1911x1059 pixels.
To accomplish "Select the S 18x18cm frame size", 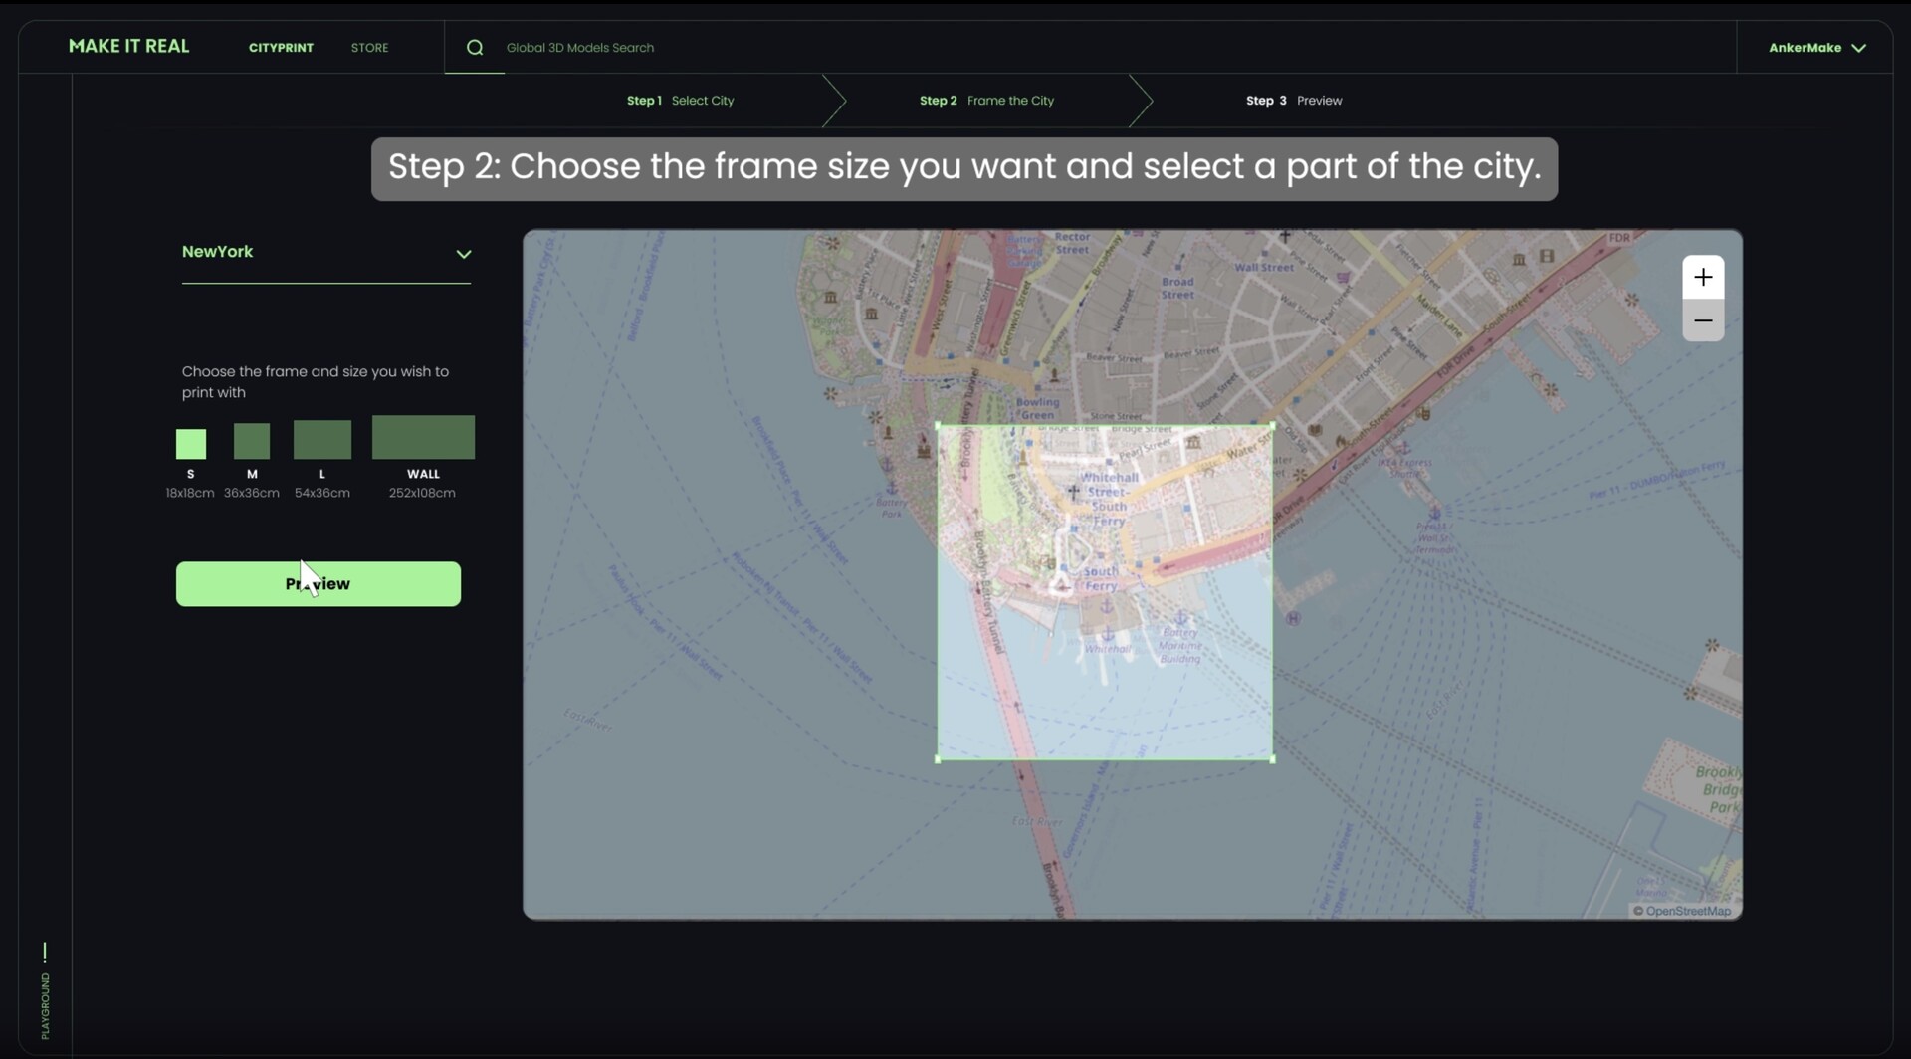I will click(190, 444).
